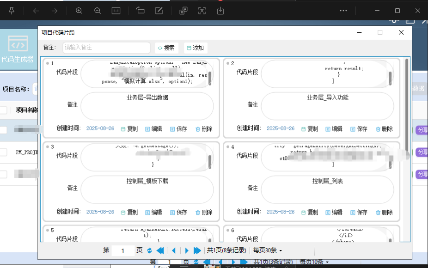428x268 pixels.
Task: Save snippet 1 业务层-导出数据 with 保存
Action: [x=178, y=129]
